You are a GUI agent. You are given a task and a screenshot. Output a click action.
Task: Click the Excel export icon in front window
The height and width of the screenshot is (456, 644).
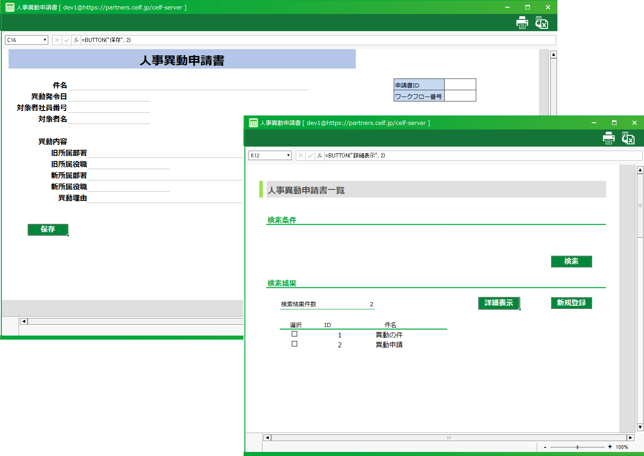pyautogui.click(x=628, y=138)
